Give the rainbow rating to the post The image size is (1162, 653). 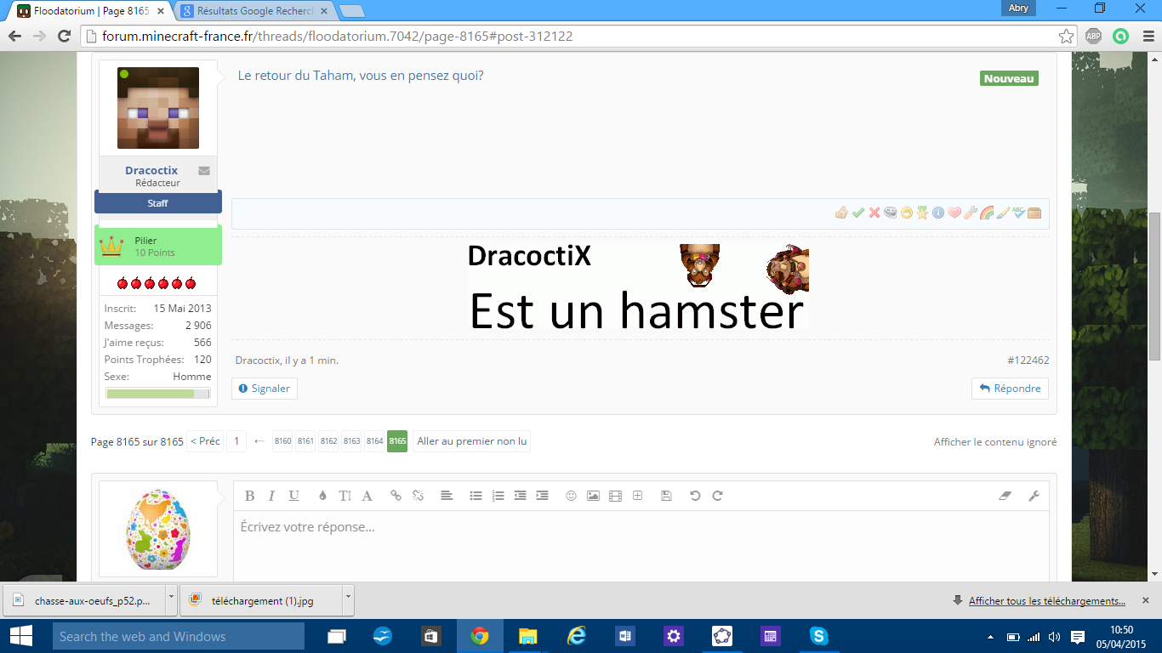(x=987, y=213)
